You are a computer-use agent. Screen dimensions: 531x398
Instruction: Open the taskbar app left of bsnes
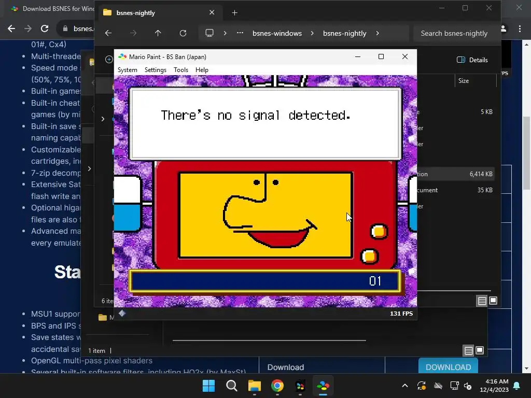coord(300,386)
